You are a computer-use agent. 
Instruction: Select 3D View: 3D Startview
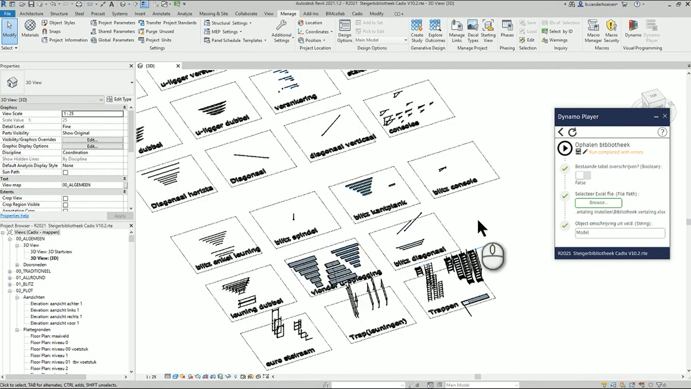click(51, 252)
